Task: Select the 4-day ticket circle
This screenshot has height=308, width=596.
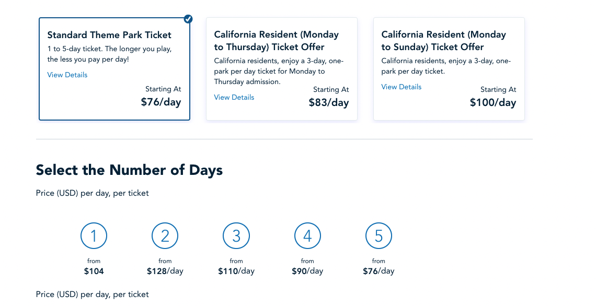Action: (307, 236)
